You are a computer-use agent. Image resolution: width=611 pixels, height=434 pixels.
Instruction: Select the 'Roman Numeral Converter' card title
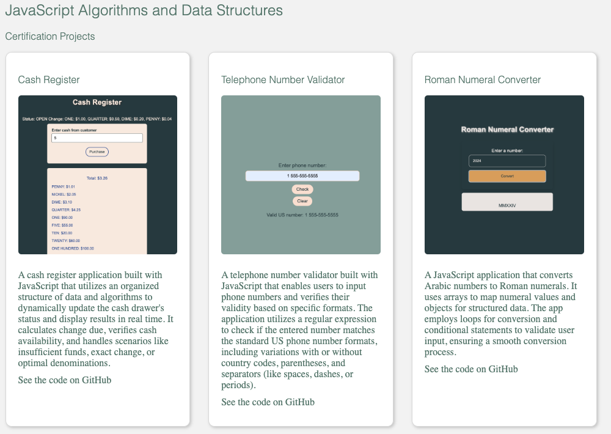click(x=483, y=80)
